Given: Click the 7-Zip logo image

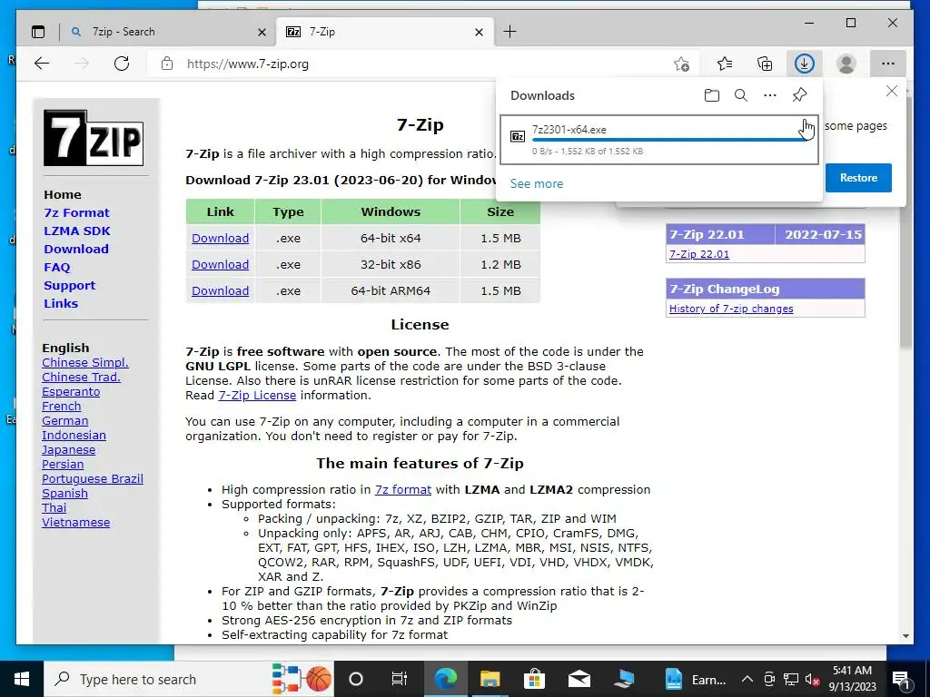Looking at the screenshot, I should (94, 138).
